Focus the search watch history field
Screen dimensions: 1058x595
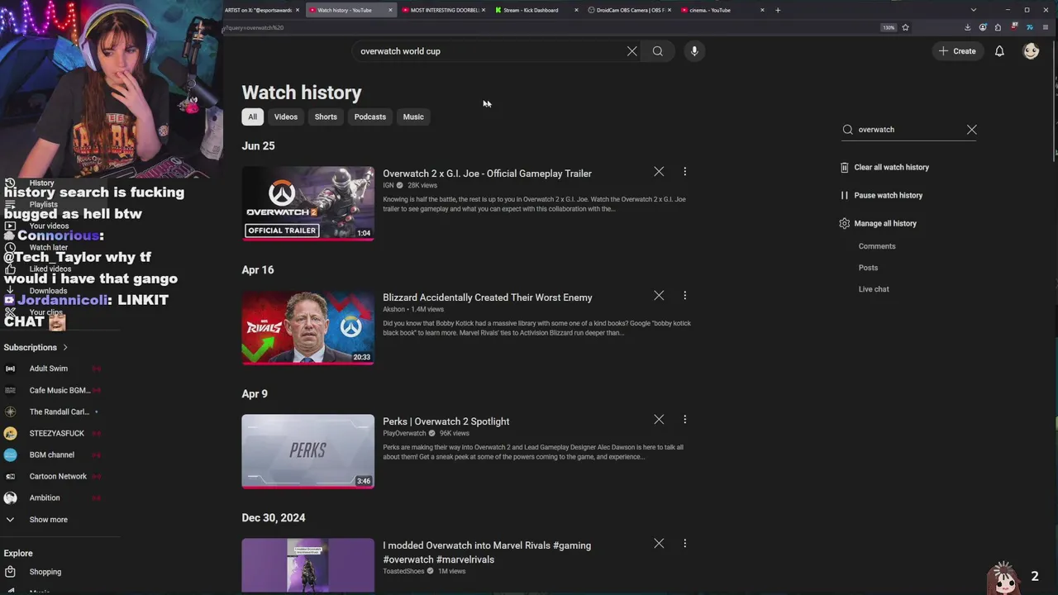click(909, 130)
